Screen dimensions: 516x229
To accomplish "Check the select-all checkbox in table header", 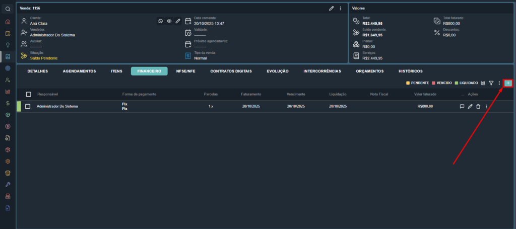I will click(x=29, y=94).
